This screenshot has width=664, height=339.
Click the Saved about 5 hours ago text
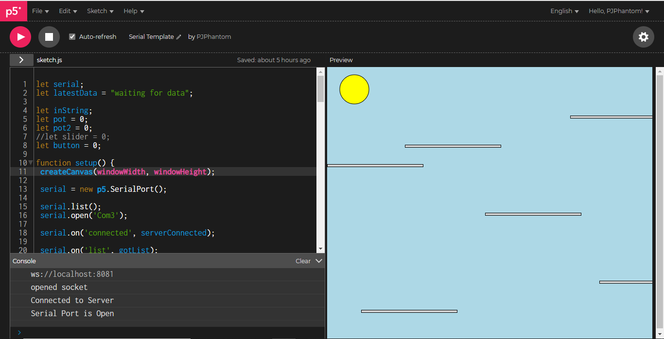click(x=274, y=60)
